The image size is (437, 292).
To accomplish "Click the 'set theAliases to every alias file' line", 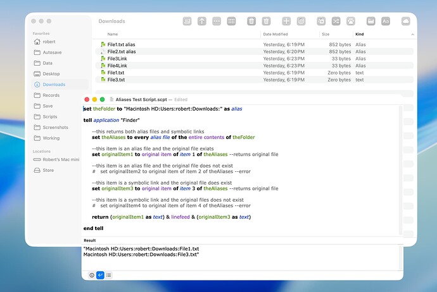I will click(174, 137).
